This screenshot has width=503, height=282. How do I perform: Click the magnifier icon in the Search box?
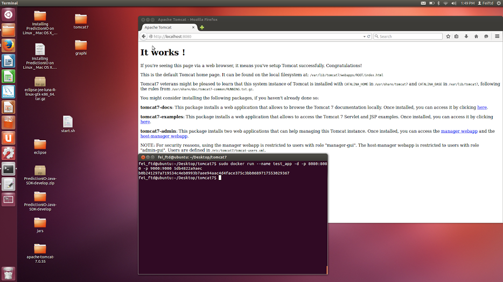tap(376, 37)
